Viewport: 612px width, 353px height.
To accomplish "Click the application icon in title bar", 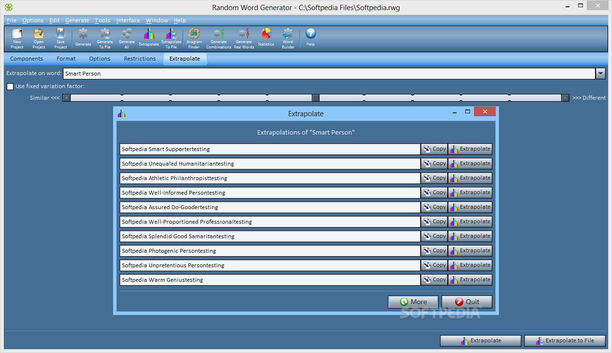I will (8, 7).
